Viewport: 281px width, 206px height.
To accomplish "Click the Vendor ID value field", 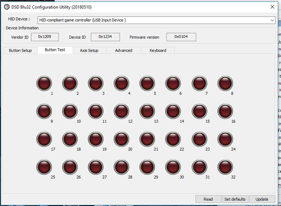I will point(45,37).
